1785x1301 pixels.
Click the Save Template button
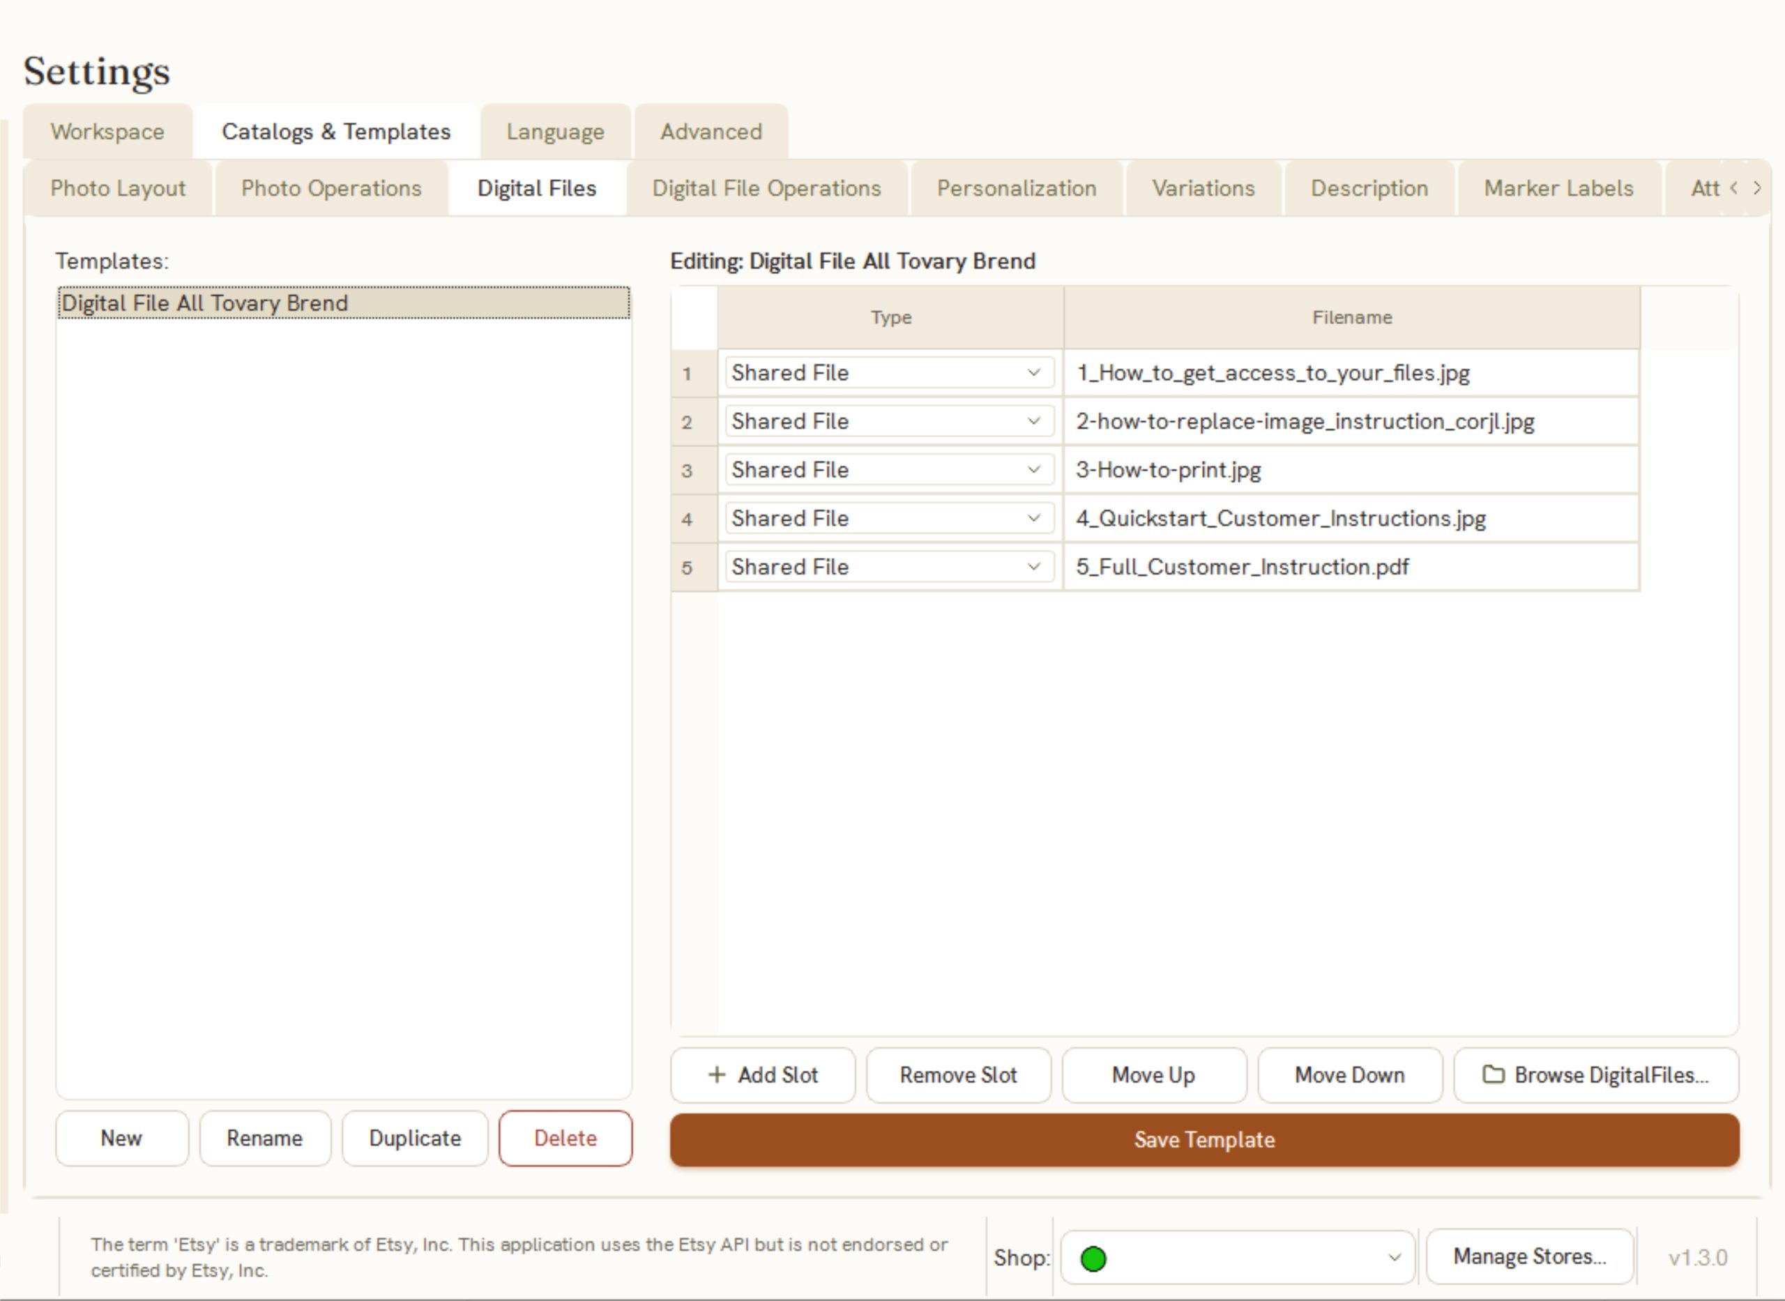pyautogui.click(x=1205, y=1139)
